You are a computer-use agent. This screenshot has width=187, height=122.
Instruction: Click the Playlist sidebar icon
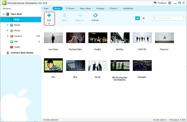[12, 25]
